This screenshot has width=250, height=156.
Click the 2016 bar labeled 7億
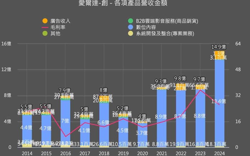(x=65, y=121)
